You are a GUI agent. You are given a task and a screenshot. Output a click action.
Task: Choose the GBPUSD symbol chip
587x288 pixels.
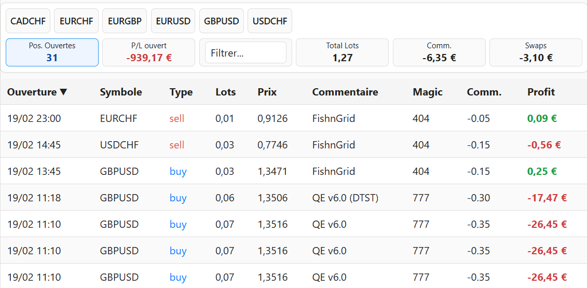[x=222, y=21]
